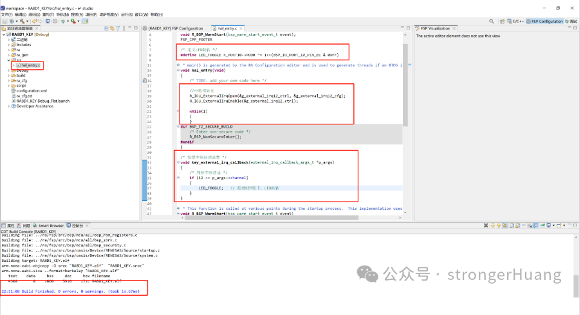Click the red and green run icon in the toolbar
Screen dimensions: 580x315
tap(73, 21)
